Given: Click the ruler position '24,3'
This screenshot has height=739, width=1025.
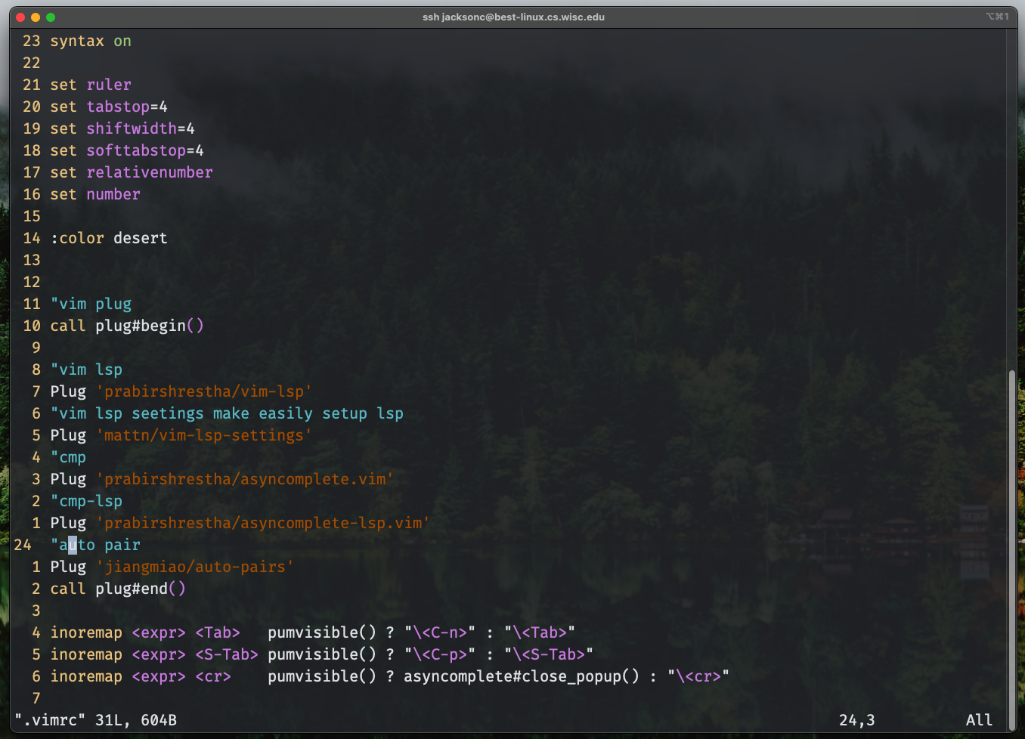Looking at the screenshot, I should (x=856, y=720).
